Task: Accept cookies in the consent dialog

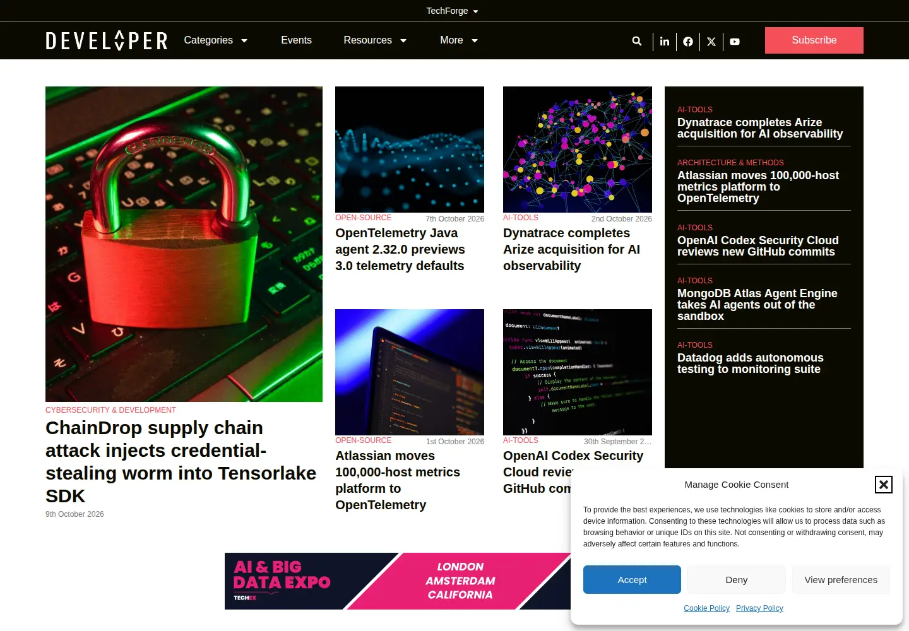Action: click(x=632, y=580)
